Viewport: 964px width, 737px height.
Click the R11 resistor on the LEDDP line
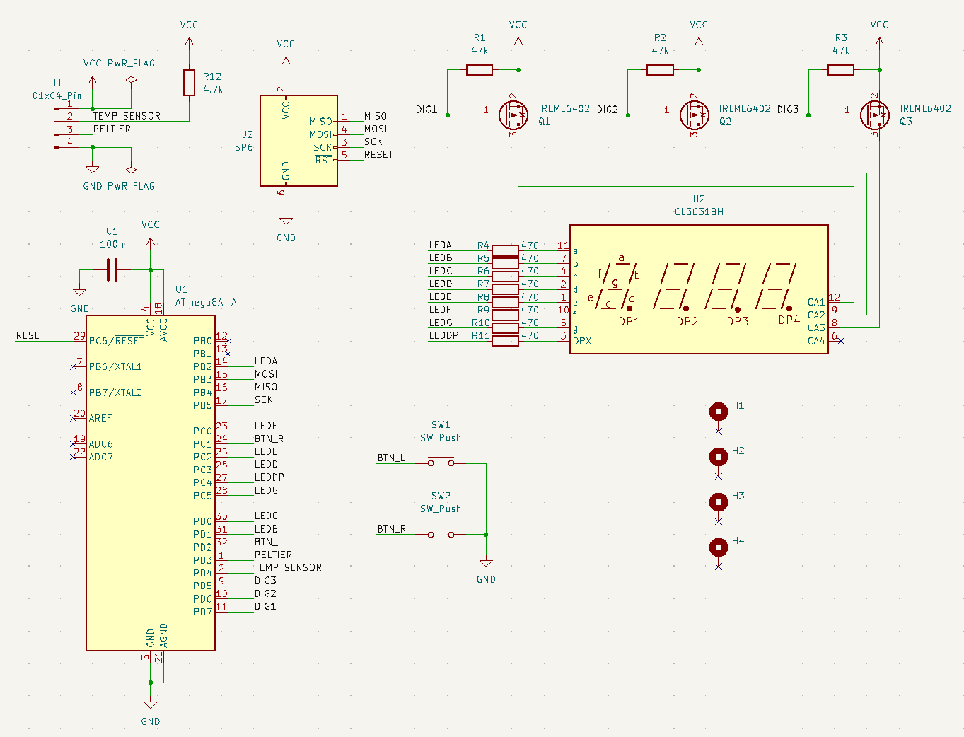click(x=505, y=341)
